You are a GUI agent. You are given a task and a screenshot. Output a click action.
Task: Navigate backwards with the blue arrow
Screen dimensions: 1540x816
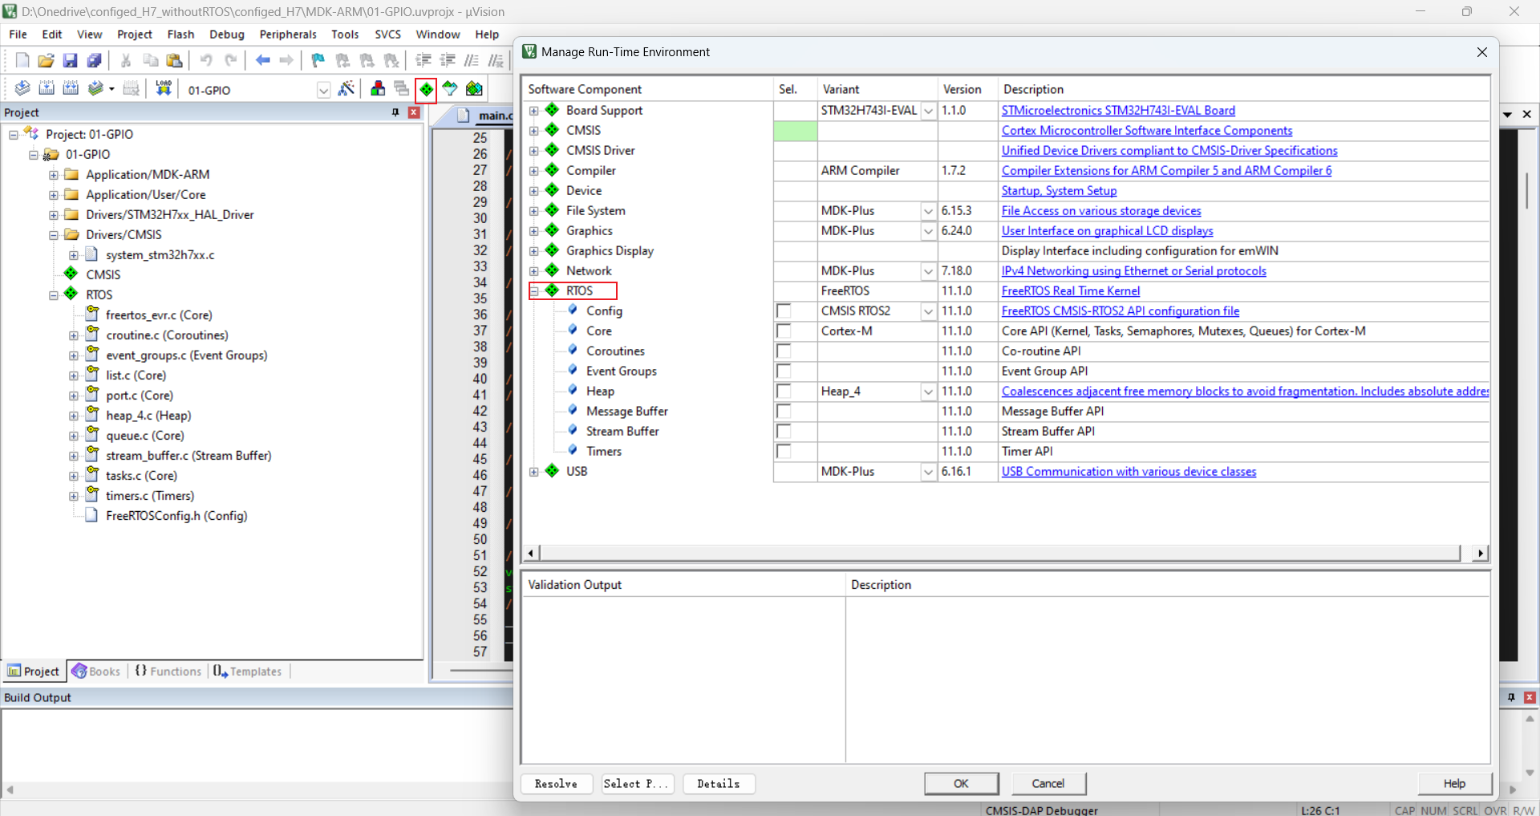(x=262, y=60)
